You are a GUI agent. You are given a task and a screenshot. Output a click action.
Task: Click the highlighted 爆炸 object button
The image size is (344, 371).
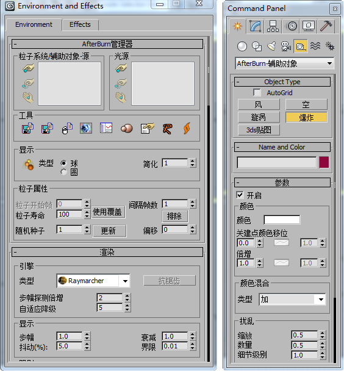click(x=306, y=117)
